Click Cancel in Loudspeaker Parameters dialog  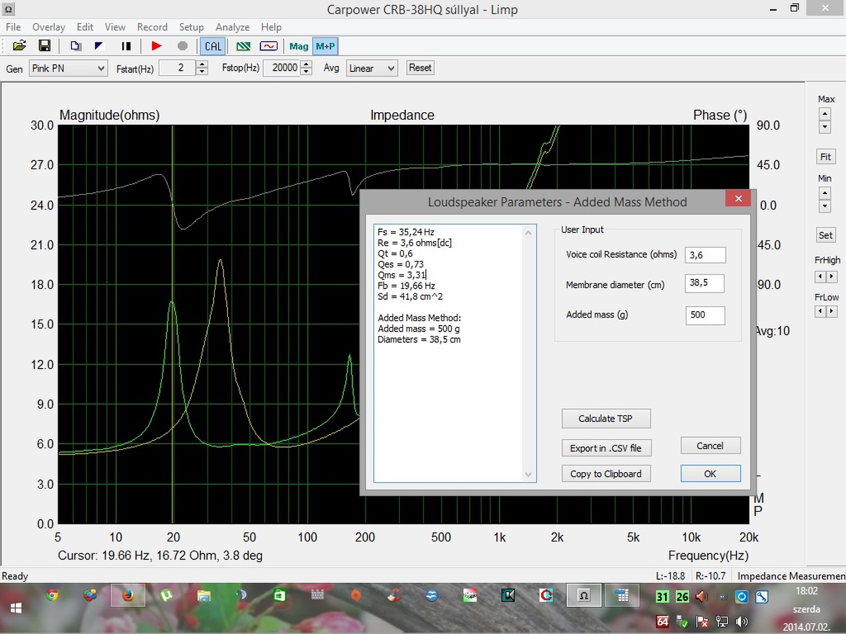tap(711, 446)
